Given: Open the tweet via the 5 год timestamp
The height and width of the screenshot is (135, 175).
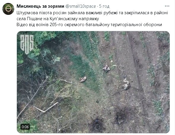Looking at the screenshot, I should tap(104, 6).
